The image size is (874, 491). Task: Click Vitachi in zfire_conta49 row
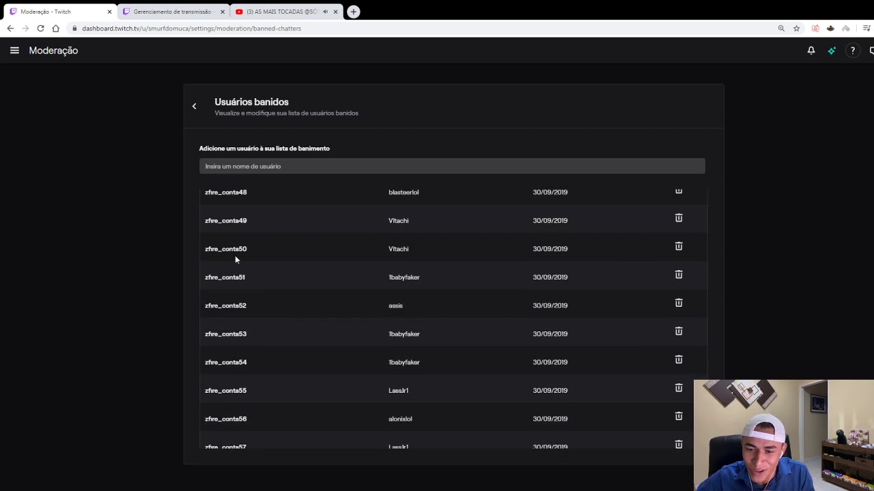tap(399, 221)
